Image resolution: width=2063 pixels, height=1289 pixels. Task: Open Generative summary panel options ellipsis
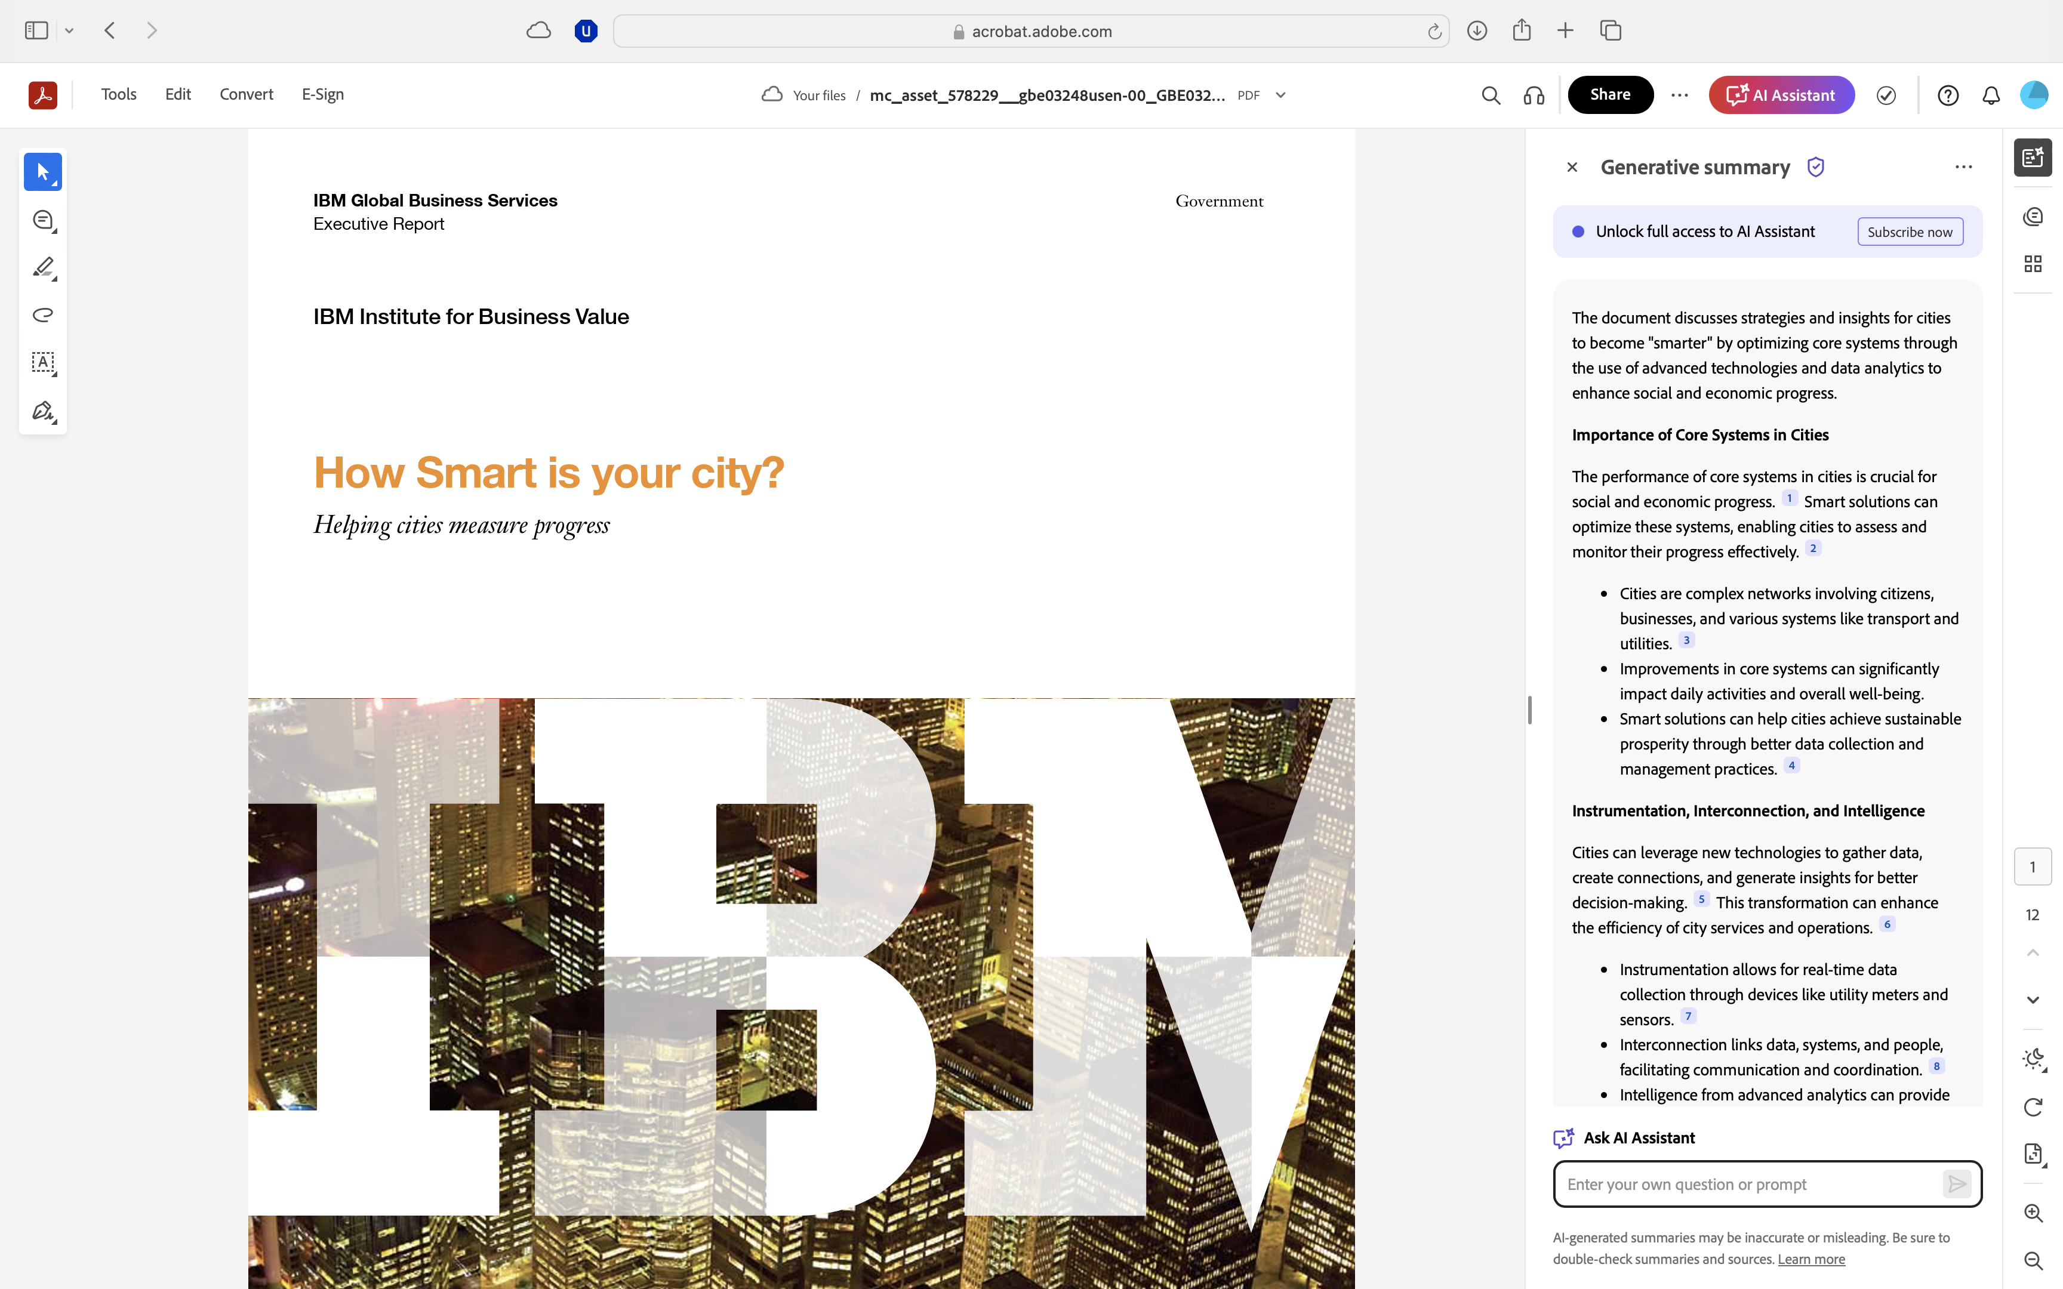pos(1963,167)
